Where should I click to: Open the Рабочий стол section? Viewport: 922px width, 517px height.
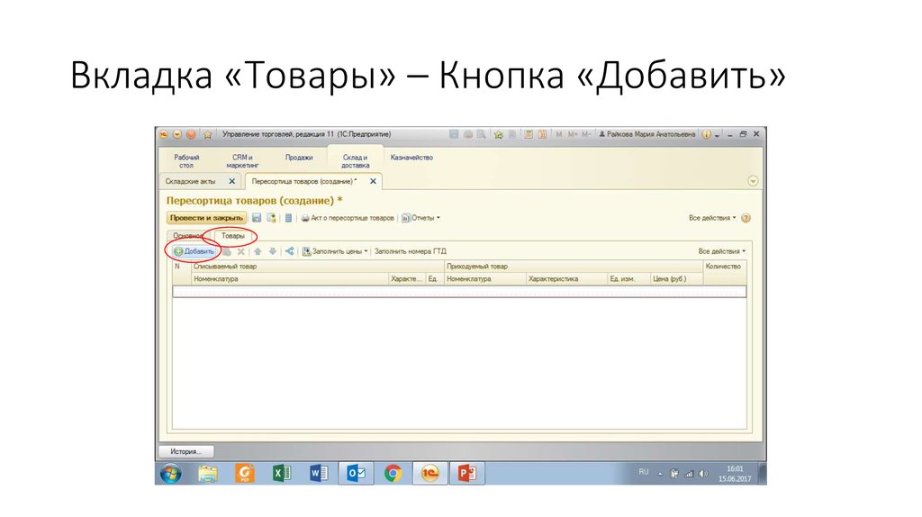coord(186,161)
